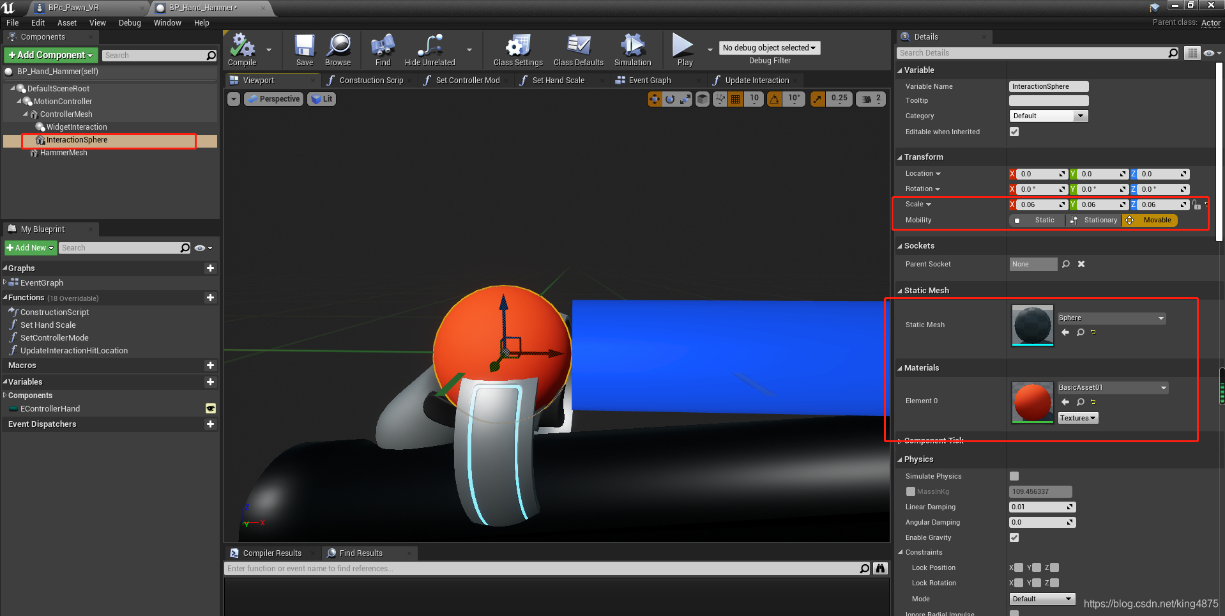Click the Find icon in the toolbar
Screen dimensions: 1225x616
pyautogui.click(x=382, y=49)
